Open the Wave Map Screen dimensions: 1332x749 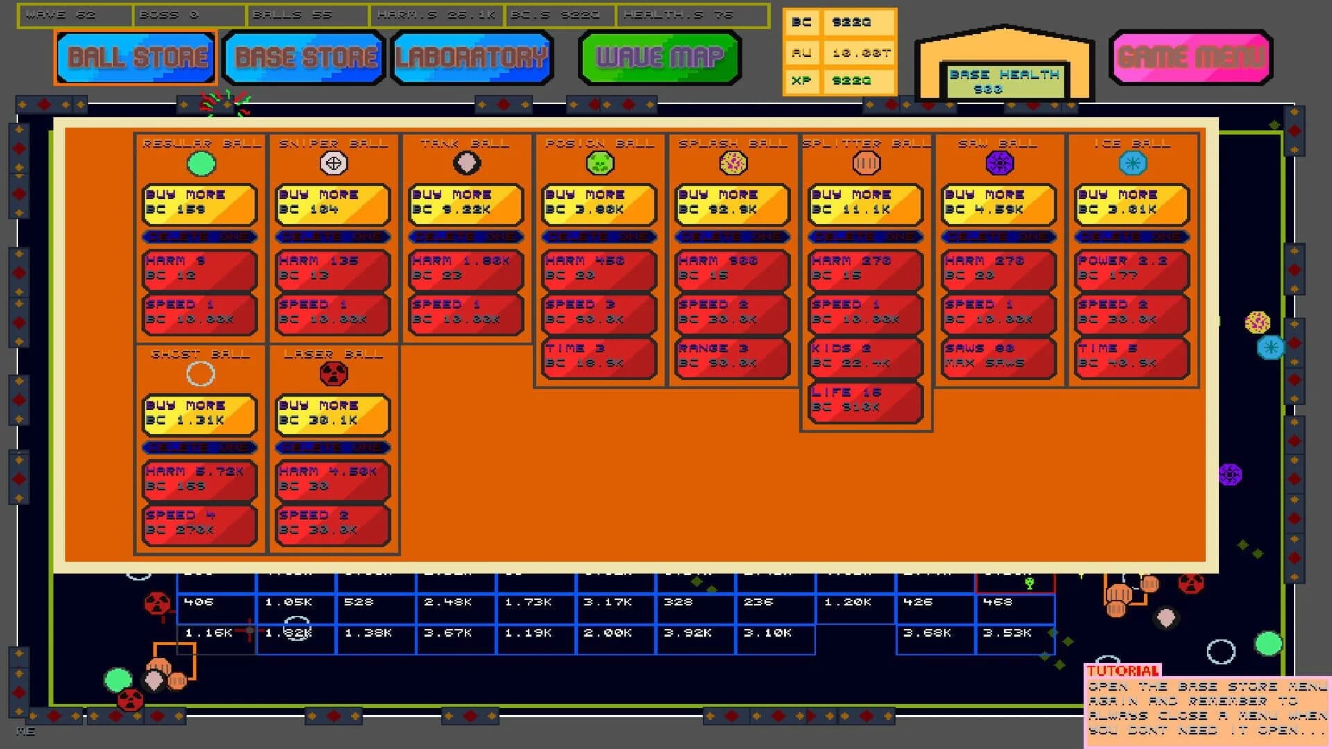click(x=659, y=58)
